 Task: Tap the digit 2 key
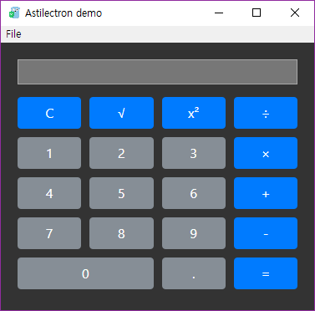[x=121, y=153]
